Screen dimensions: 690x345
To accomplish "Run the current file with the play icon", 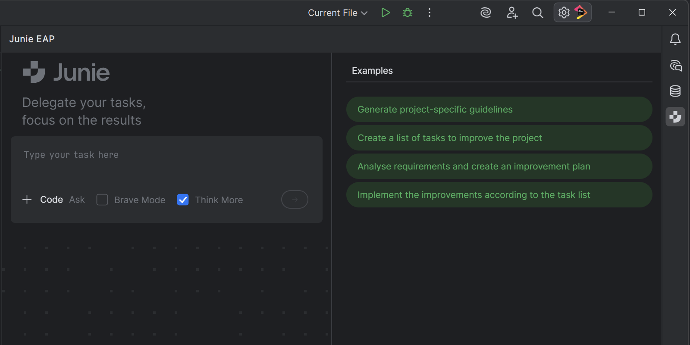I will (x=386, y=13).
